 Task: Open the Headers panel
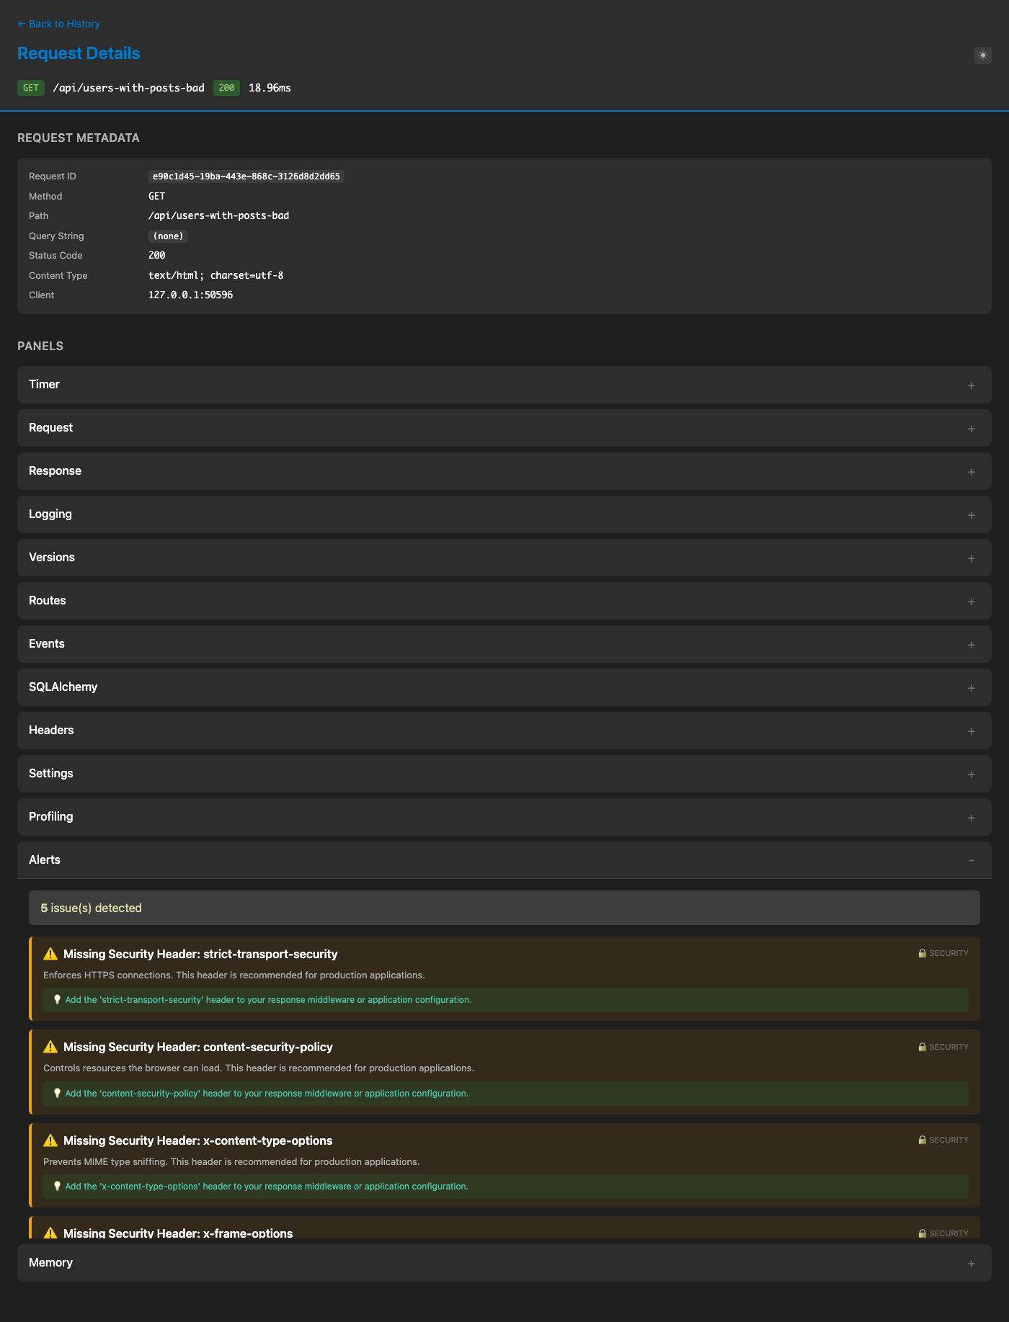[51, 731]
